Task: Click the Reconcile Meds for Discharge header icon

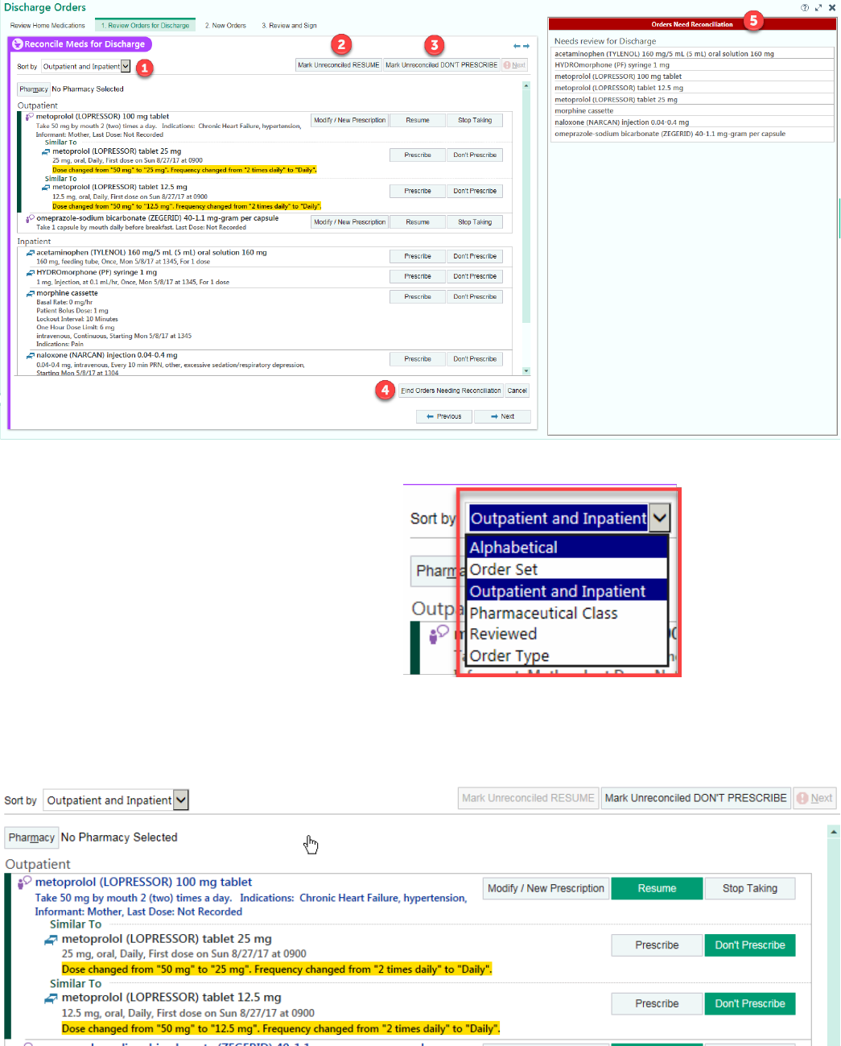Action: [x=18, y=44]
